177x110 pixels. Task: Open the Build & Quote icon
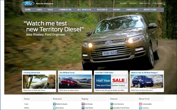pyautogui.click(x=54, y=104)
